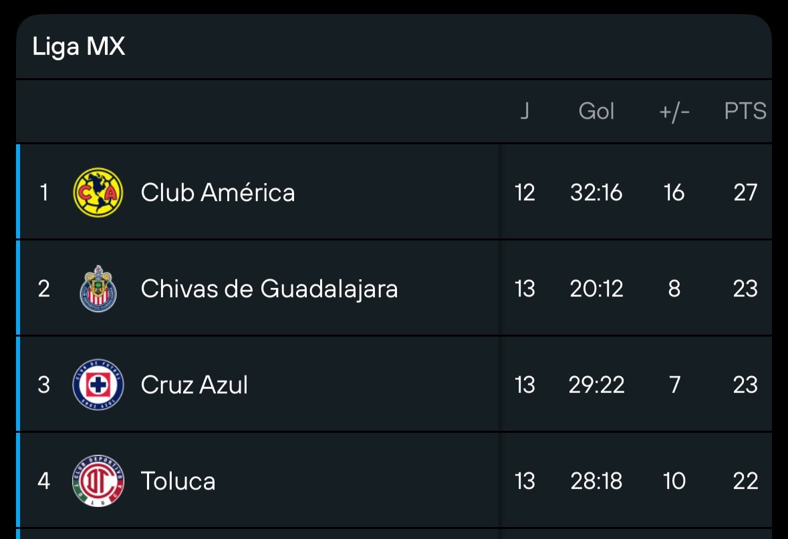
Task: Open the Liga MX league title
Action: pyautogui.click(x=78, y=46)
